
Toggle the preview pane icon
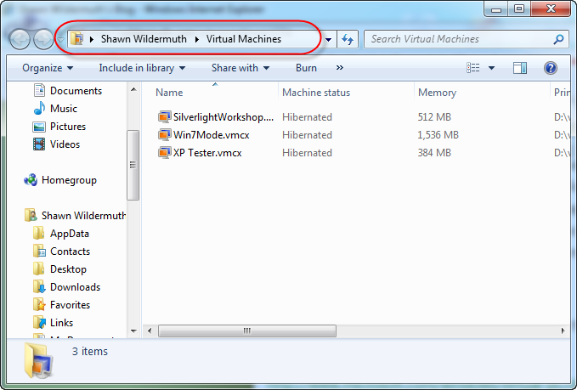point(521,68)
